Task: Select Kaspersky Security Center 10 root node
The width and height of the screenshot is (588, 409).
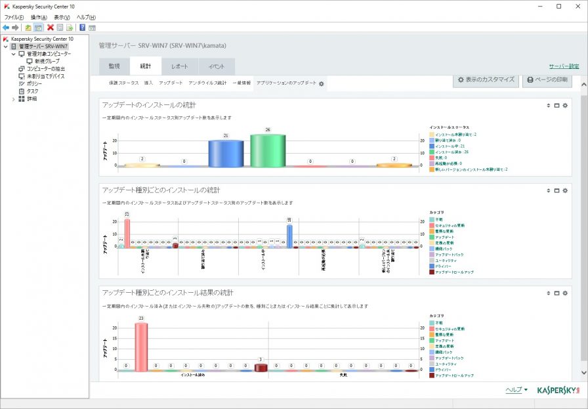Action: [42, 39]
